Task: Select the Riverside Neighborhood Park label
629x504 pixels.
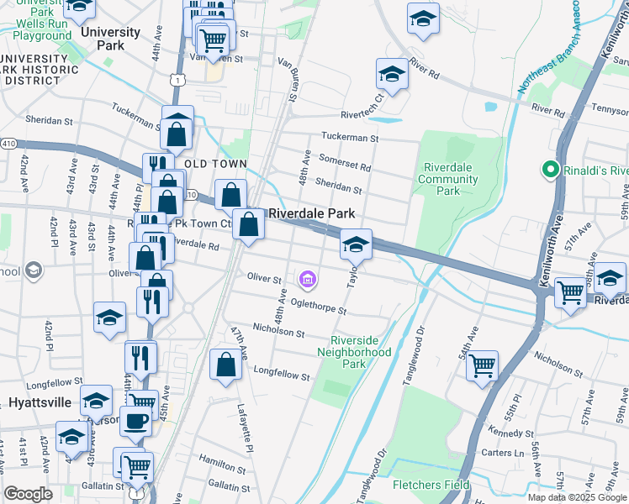Action: point(354,352)
